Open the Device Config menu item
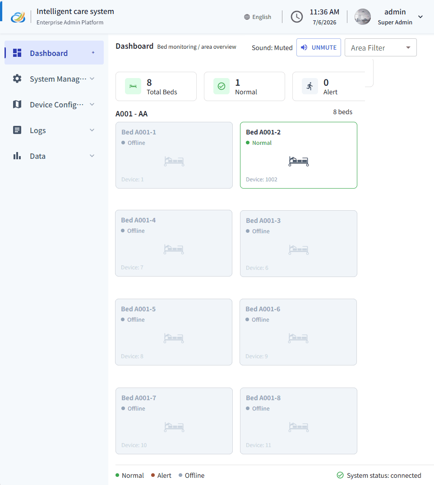434x485 pixels. (54, 104)
